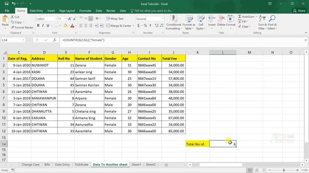
Task: Decrease font size with small A
Action: pyautogui.click(x=74, y=19)
